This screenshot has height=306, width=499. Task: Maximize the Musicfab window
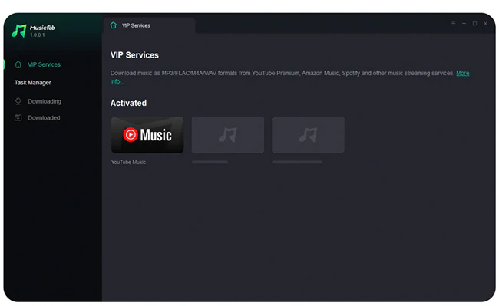click(474, 24)
